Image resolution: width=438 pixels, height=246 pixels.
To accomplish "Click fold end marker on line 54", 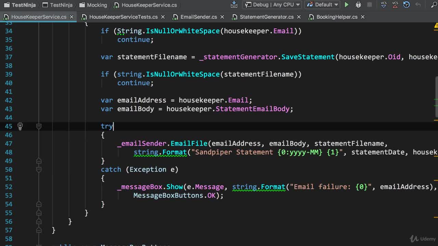I will pyautogui.click(x=39, y=204).
